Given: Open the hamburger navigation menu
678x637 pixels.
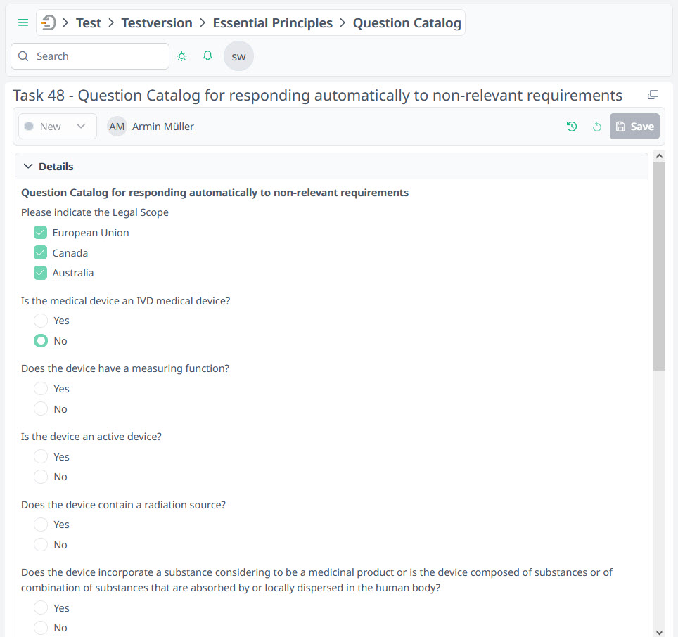Looking at the screenshot, I should 23,22.
